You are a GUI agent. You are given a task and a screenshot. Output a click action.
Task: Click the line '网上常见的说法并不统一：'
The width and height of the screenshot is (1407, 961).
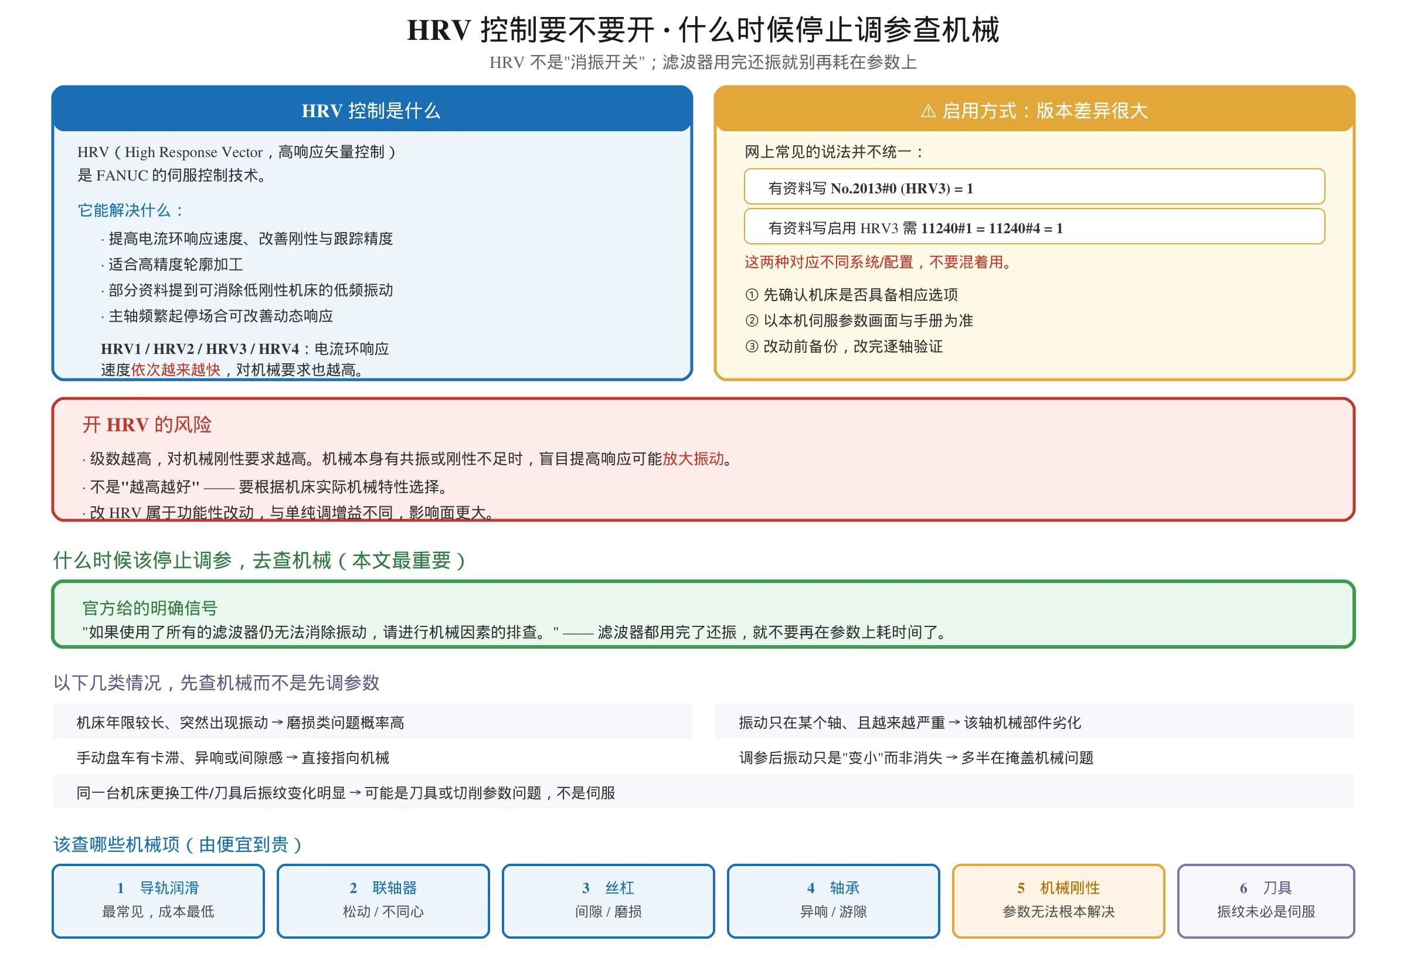834,152
